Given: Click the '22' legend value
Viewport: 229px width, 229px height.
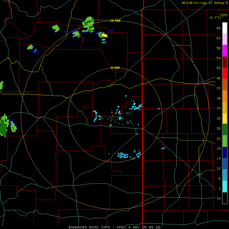Looking at the screenshot, I should (219, 138).
